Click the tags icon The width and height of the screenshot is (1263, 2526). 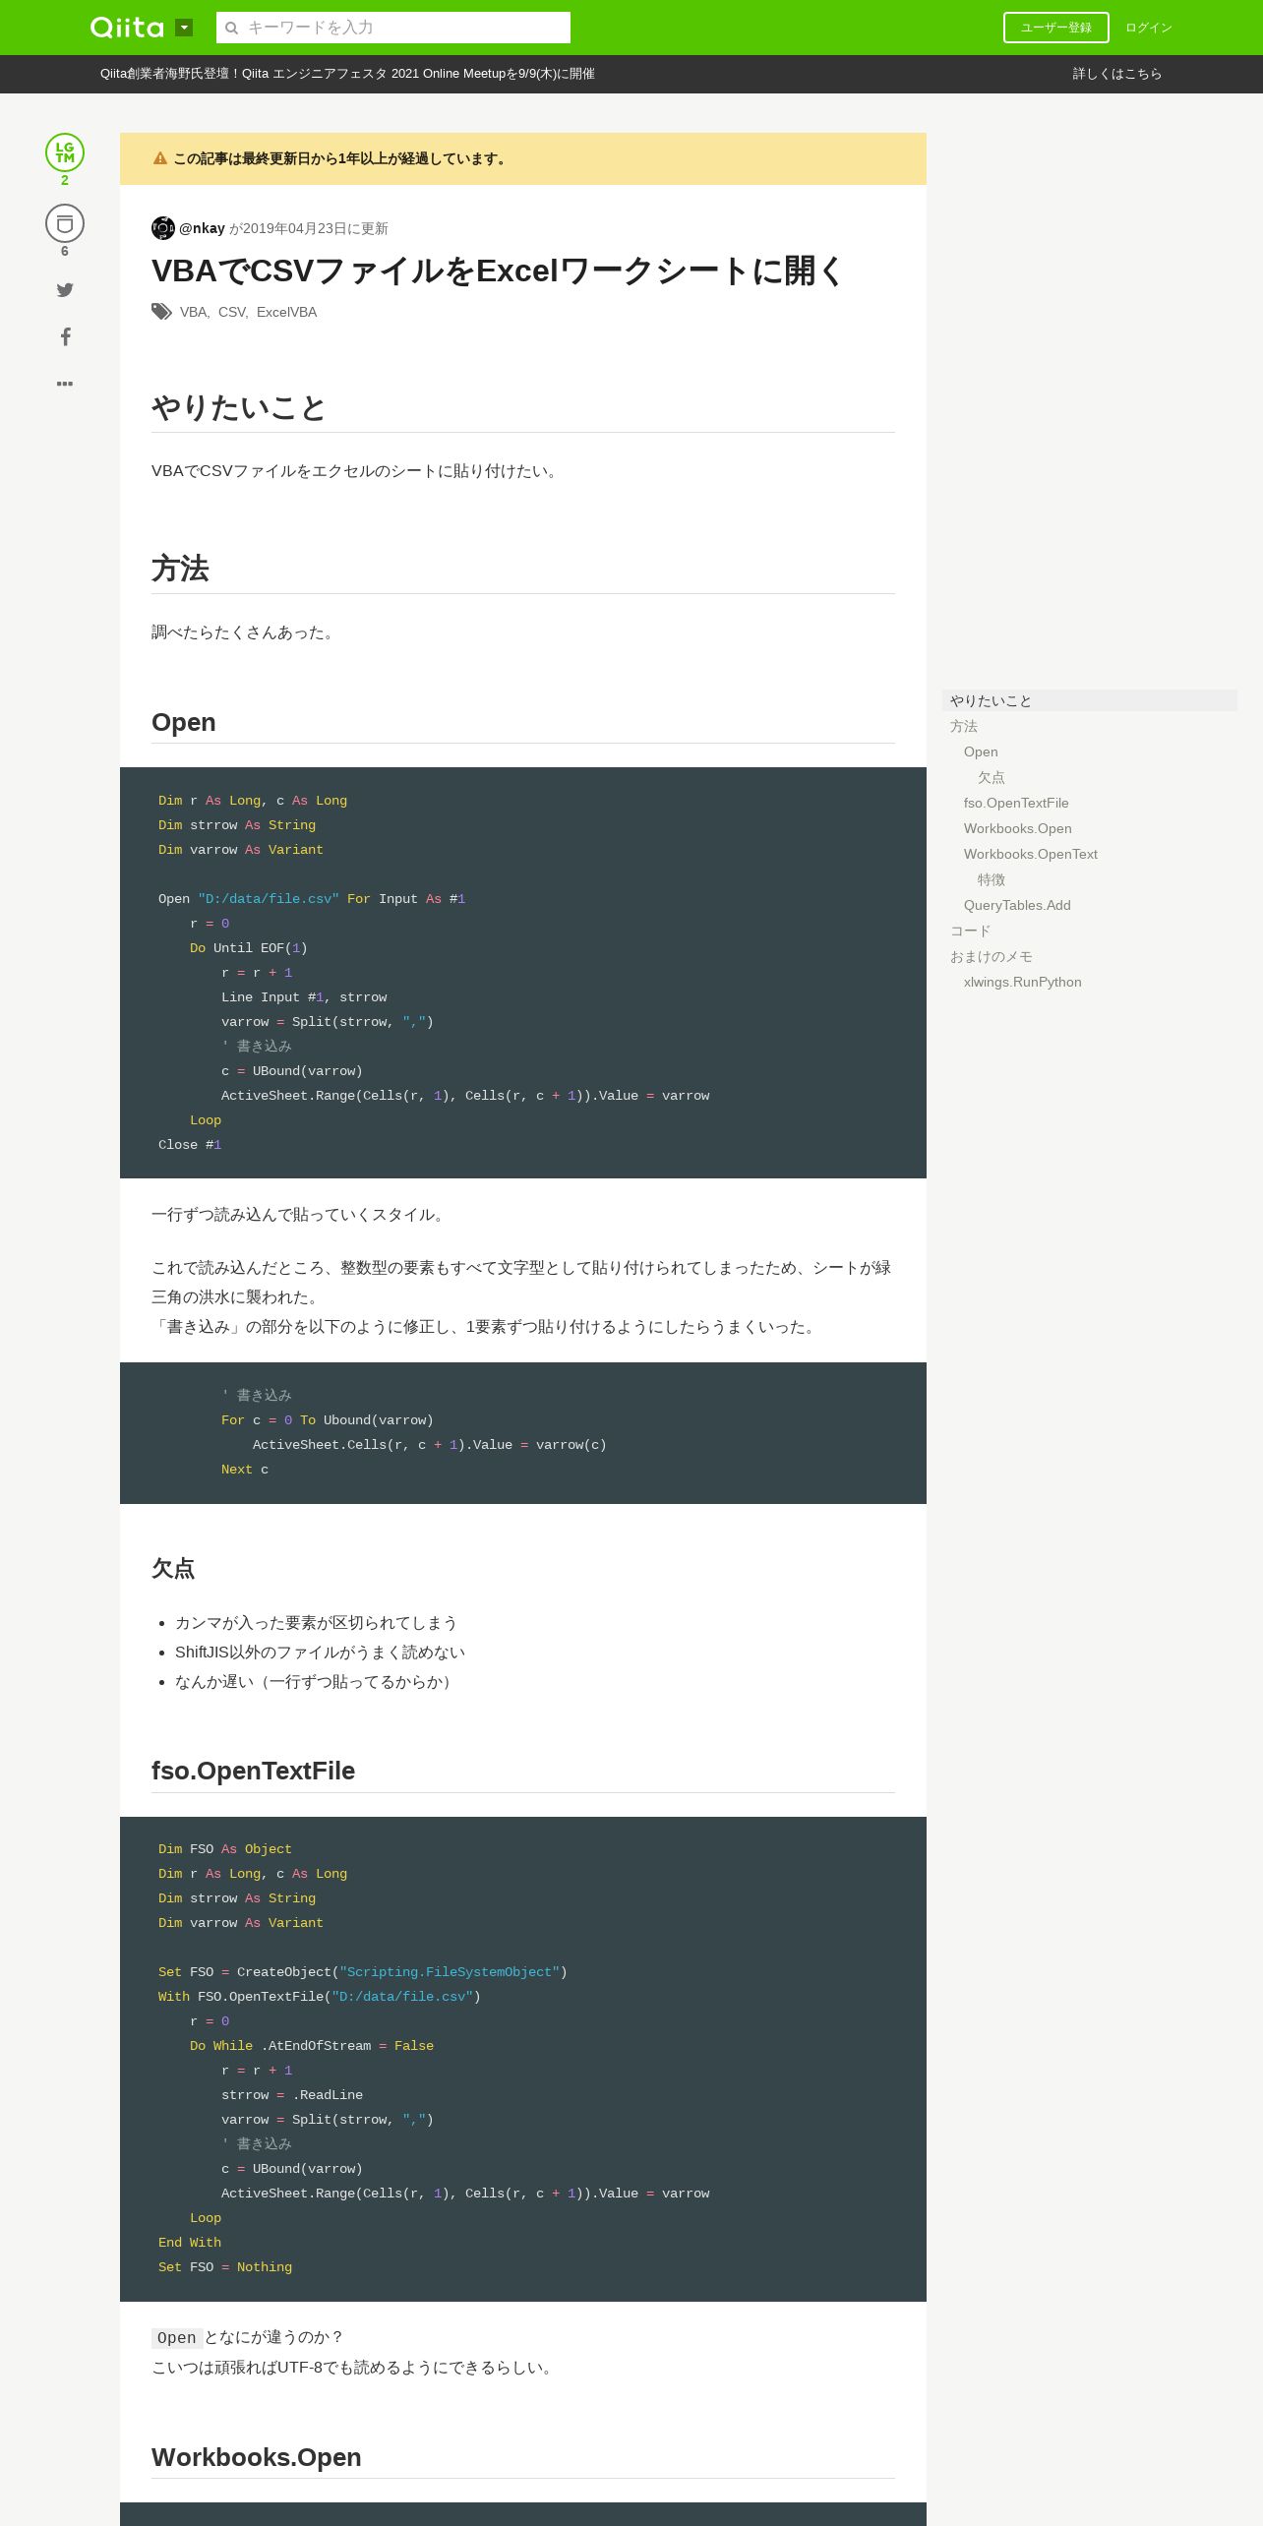[161, 312]
